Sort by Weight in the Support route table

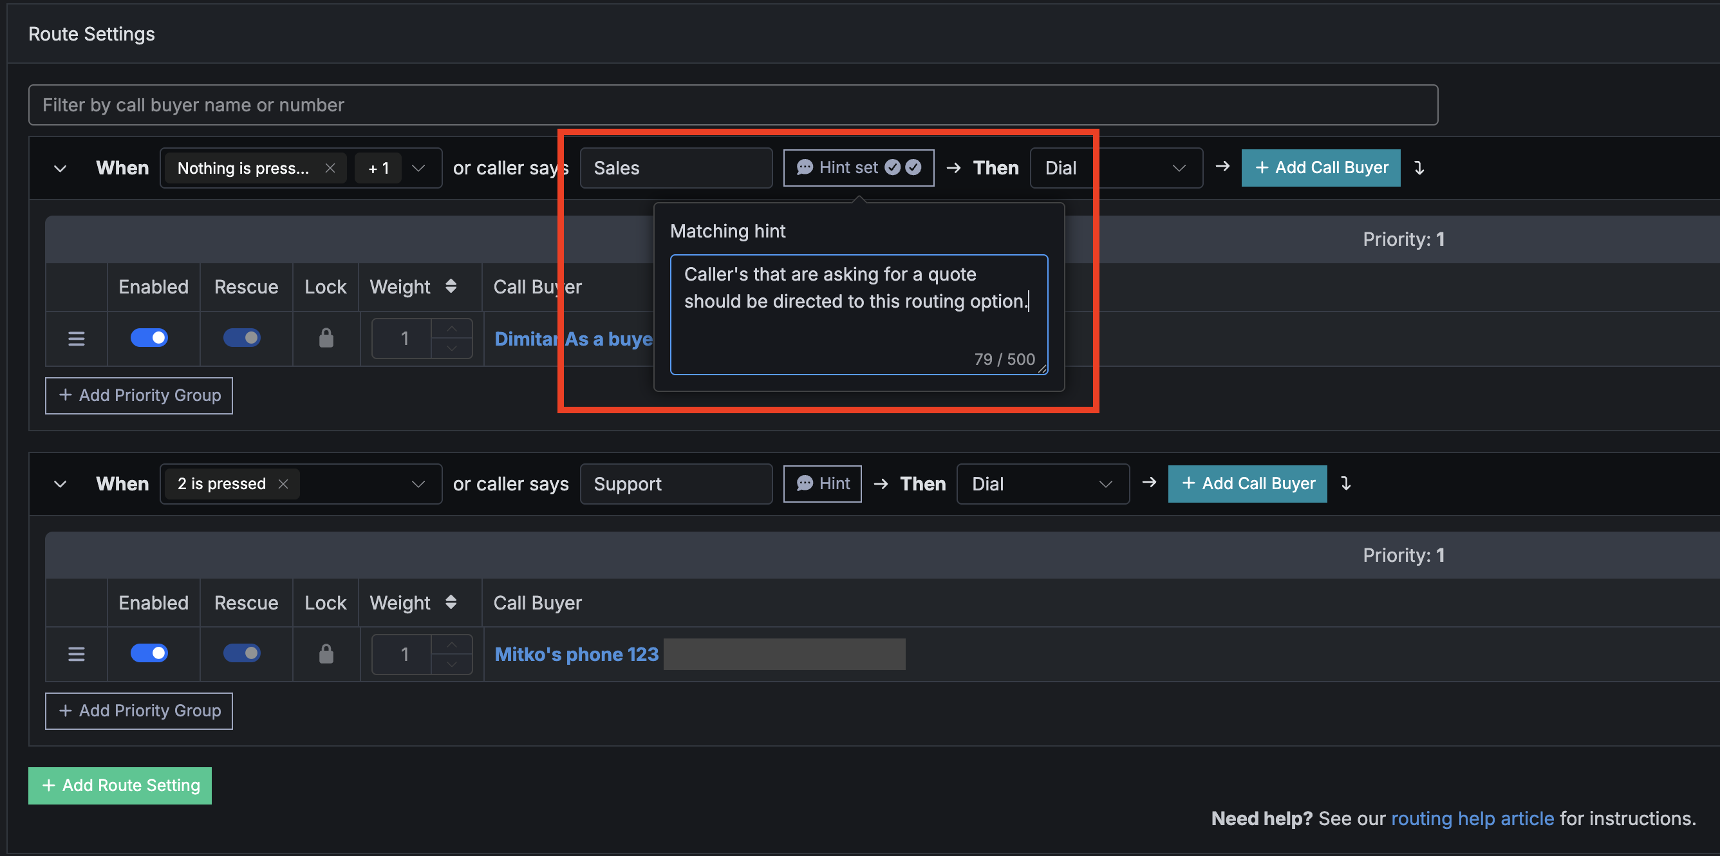click(x=451, y=602)
